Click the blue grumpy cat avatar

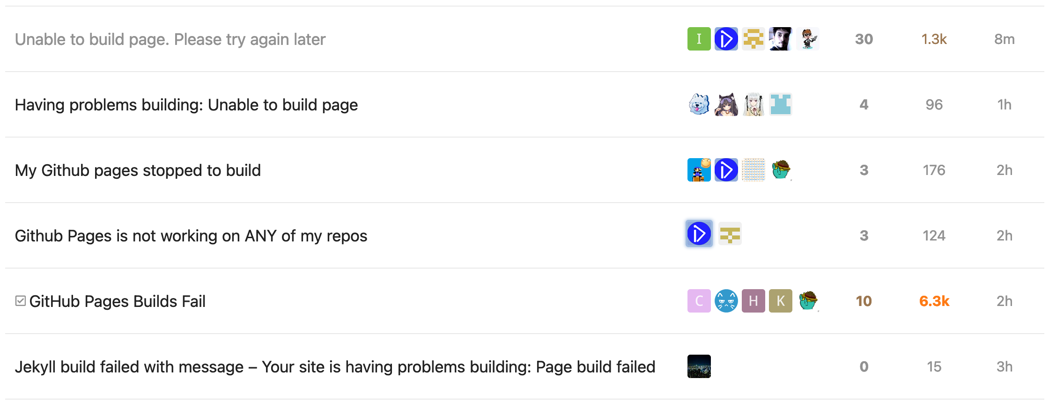[x=726, y=301]
